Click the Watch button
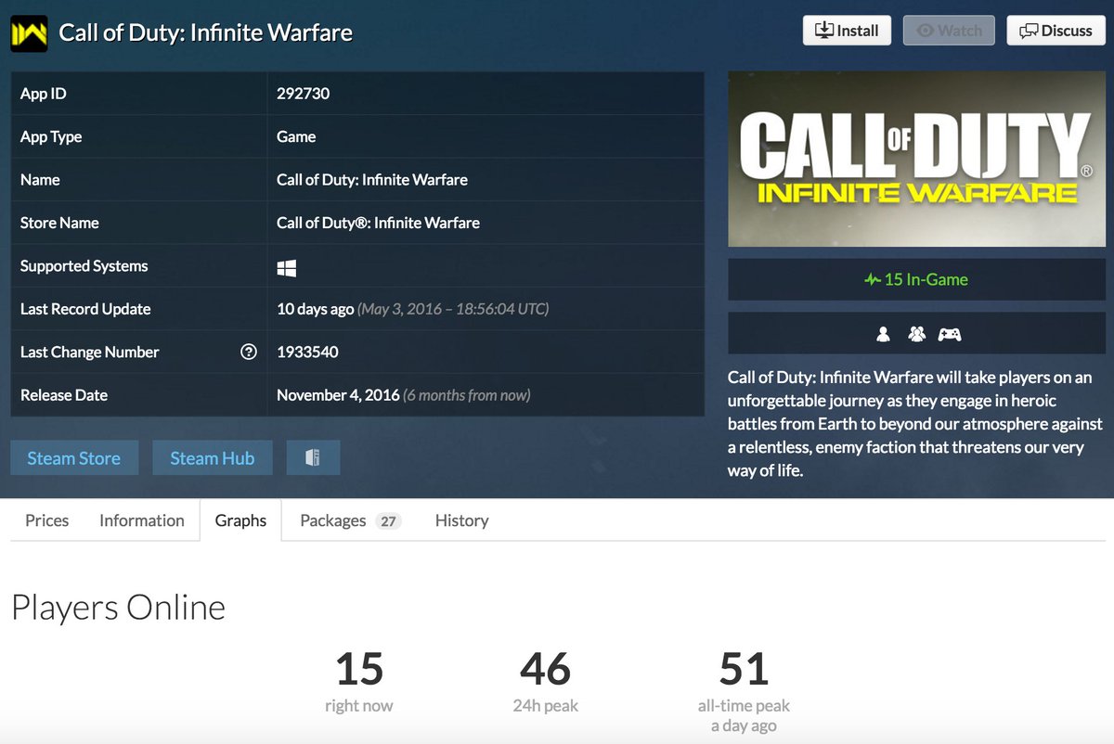 pos(949,31)
